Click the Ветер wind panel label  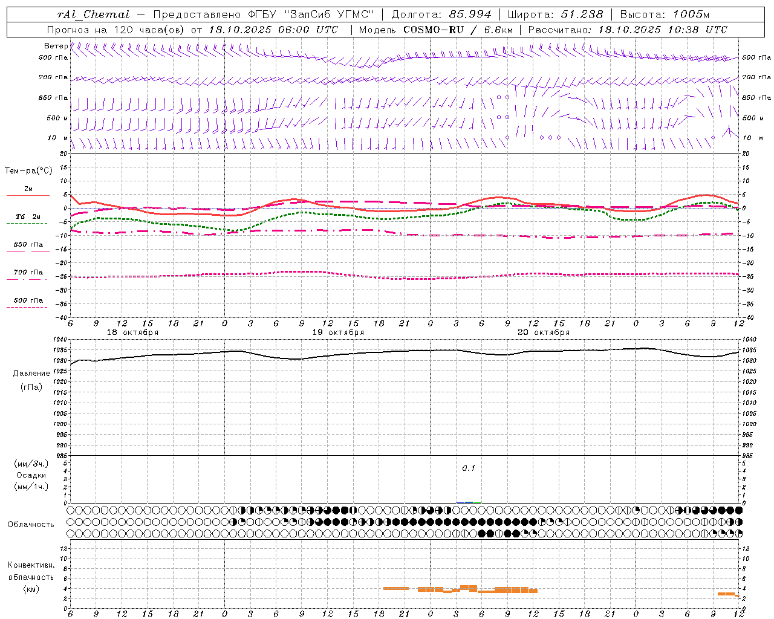click(56, 46)
